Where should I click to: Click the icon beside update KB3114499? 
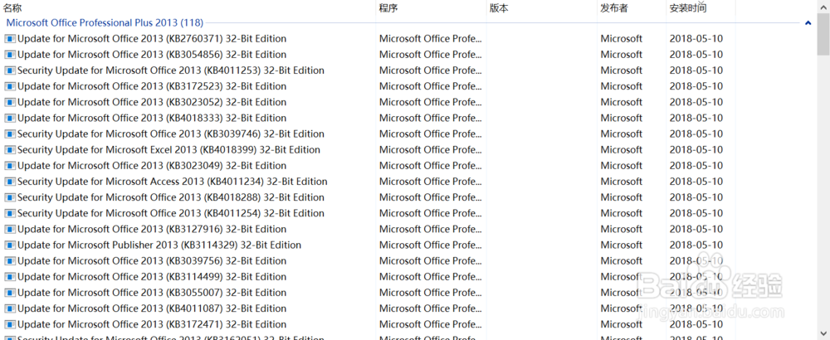[x=10, y=276]
